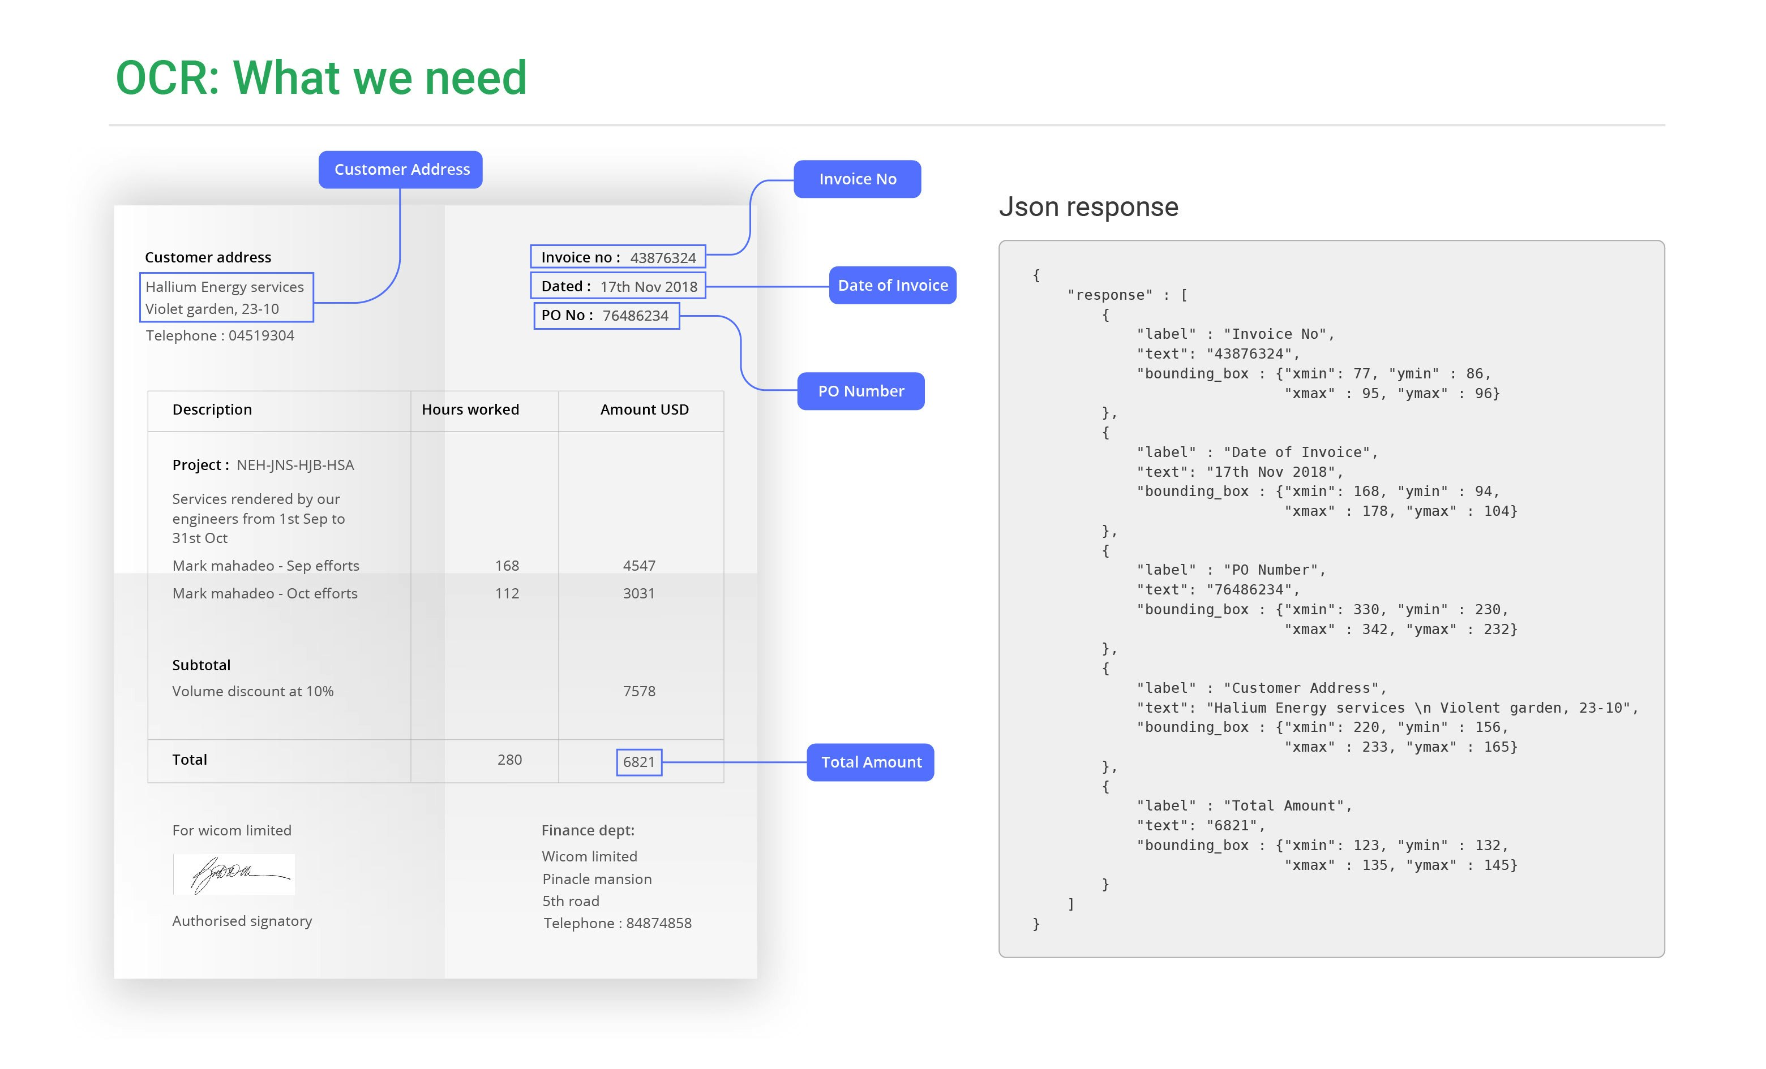Click the signature image thumbnail
The height and width of the screenshot is (1069, 1766).
(x=234, y=873)
